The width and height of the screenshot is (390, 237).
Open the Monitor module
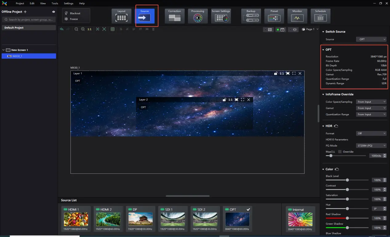[297, 16]
